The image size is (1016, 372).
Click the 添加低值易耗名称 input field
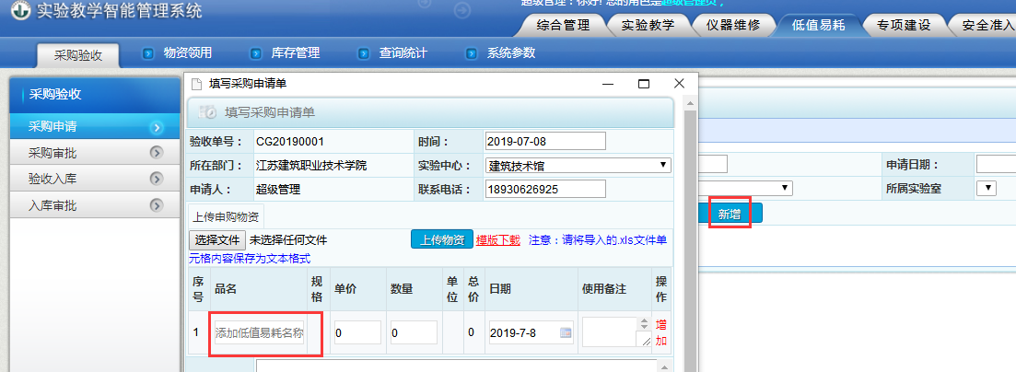259,332
